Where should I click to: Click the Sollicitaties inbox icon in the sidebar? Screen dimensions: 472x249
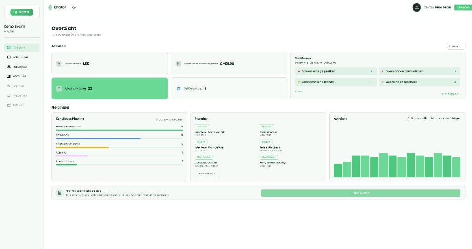9,57
